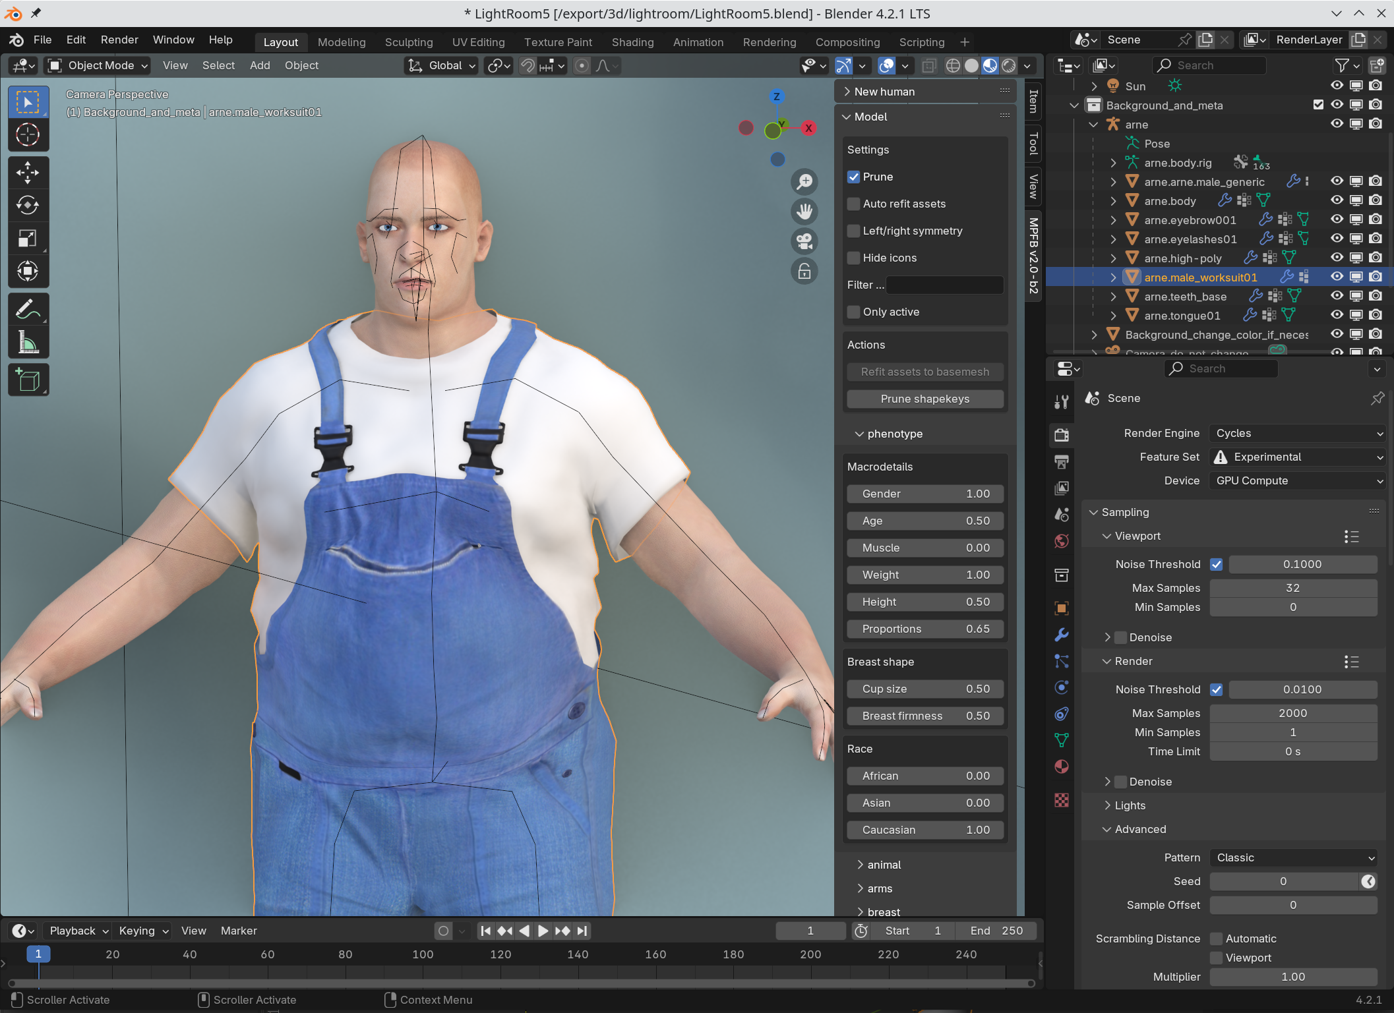Image resolution: width=1394 pixels, height=1013 pixels.
Task: Open the Render properties tab icon
Action: tap(1062, 434)
